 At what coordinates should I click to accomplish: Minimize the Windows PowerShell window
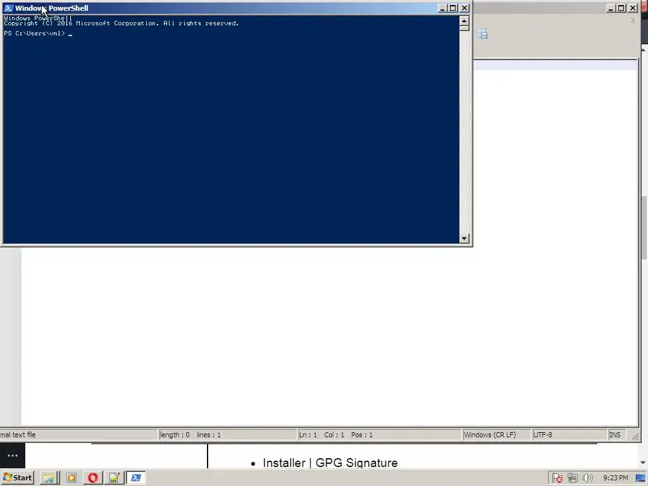coord(442,8)
